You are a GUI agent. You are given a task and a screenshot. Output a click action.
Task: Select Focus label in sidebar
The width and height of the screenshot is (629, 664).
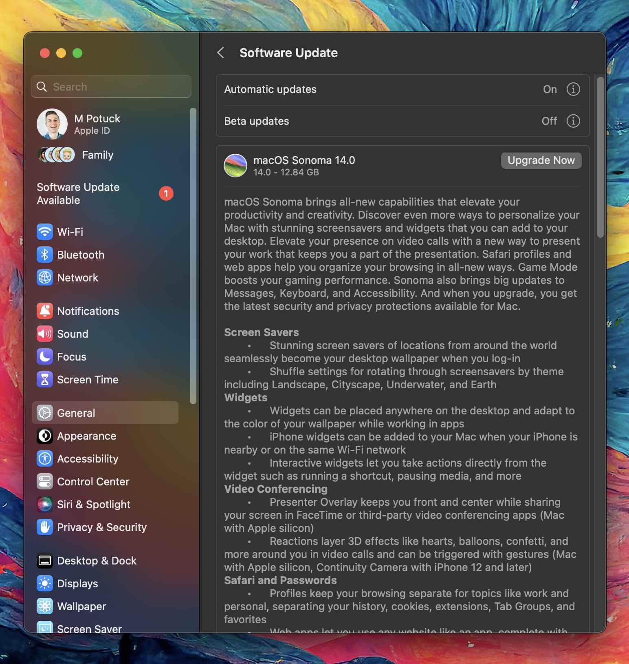pos(72,356)
